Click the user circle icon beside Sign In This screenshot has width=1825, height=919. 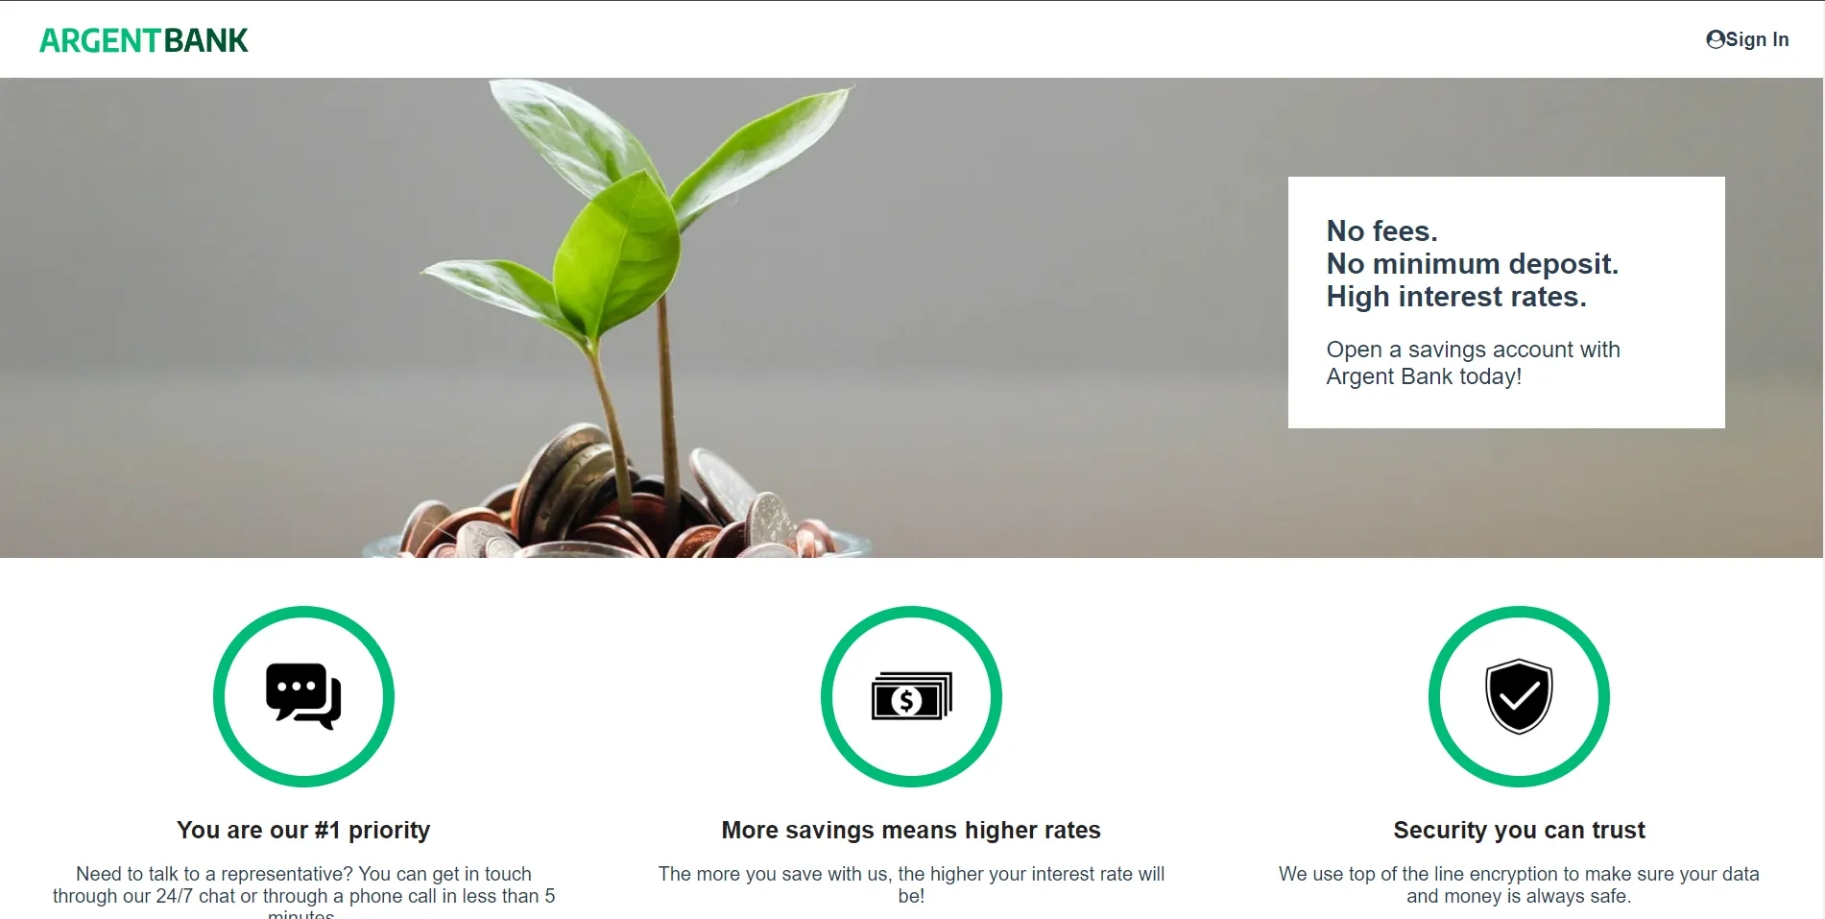pyautogui.click(x=1715, y=39)
